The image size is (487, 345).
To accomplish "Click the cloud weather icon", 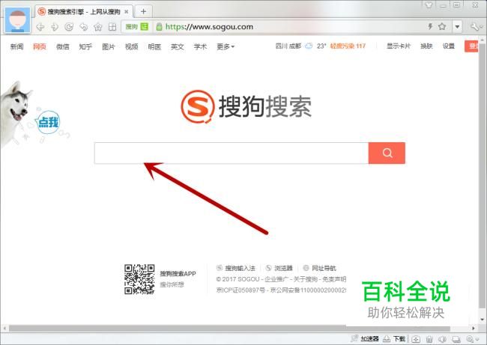I will point(309,46).
